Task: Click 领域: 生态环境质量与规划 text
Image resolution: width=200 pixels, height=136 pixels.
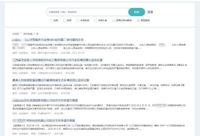Action: point(44,93)
